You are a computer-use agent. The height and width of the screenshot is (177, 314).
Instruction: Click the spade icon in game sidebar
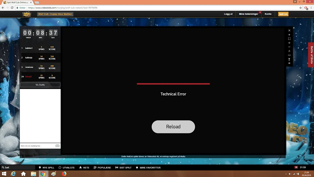coord(289,51)
